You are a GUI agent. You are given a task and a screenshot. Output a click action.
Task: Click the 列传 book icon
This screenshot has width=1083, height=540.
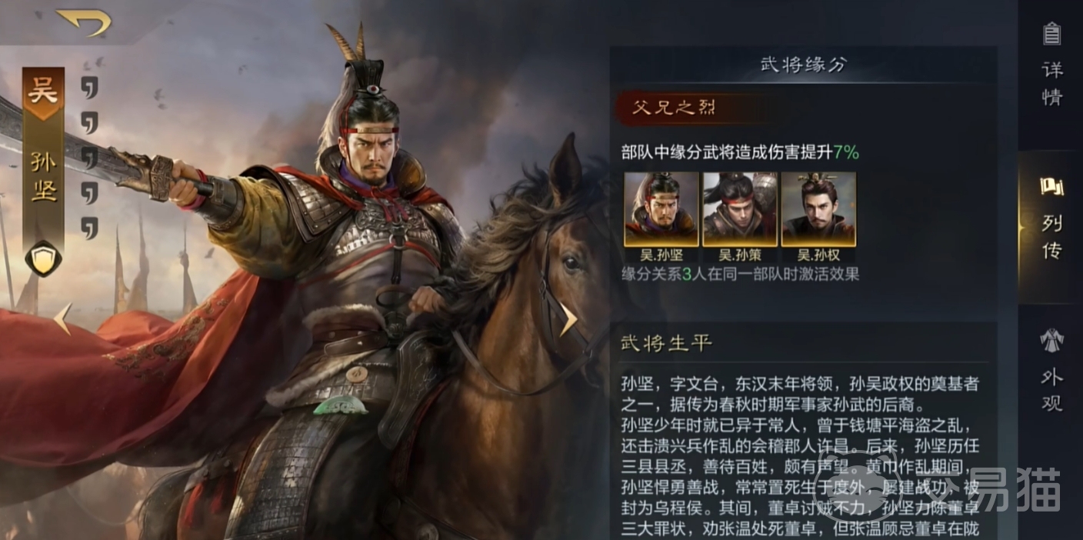point(1051,186)
